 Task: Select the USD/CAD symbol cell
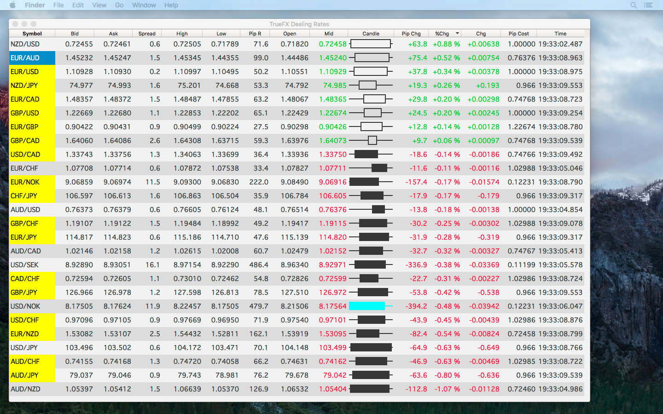tap(32, 155)
